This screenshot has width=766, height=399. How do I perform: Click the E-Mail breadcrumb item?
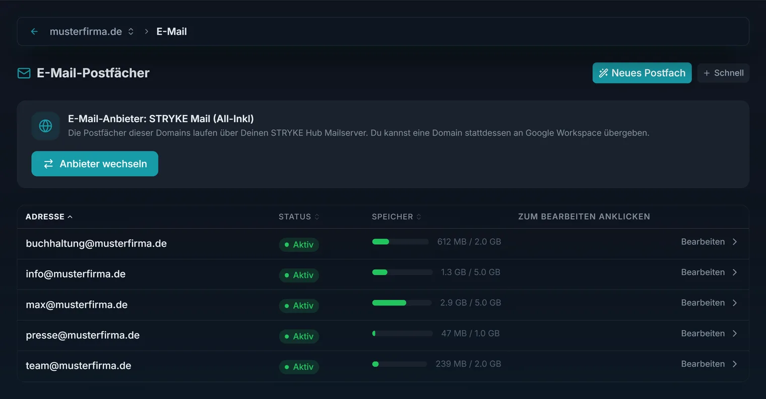pyautogui.click(x=171, y=32)
